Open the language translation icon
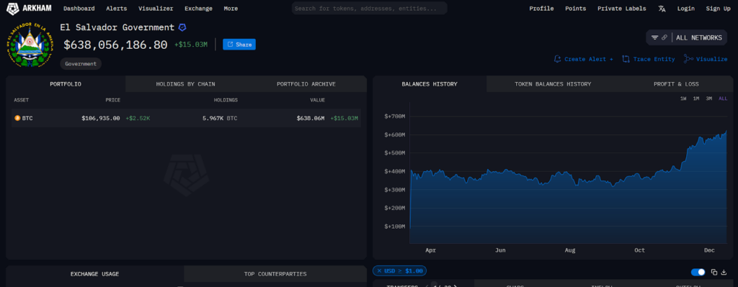 point(662,9)
